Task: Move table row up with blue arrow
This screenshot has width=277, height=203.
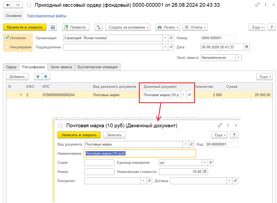Action: 38,77
